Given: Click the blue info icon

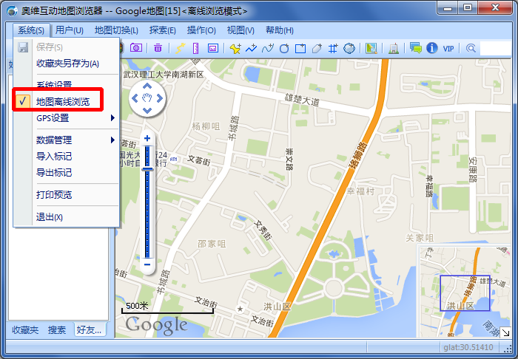Looking at the screenshot, I should pyautogui.click(x=431, y=48).
